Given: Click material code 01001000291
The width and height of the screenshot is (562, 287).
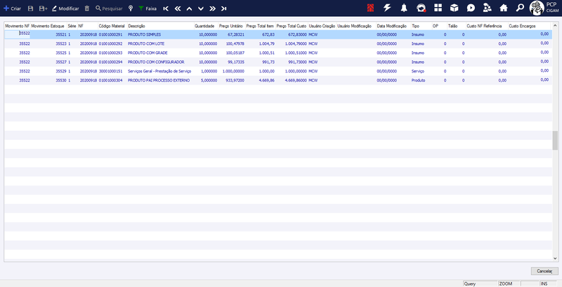Looking at the screenshot, I should (x=110, y=34).
